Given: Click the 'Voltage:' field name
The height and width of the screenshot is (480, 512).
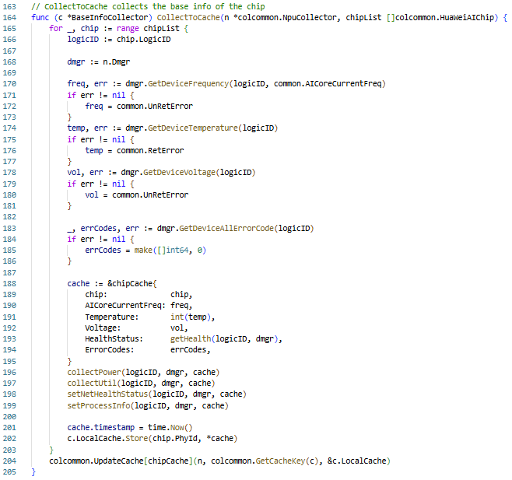Looking at the screenshot, I should tap(103, 328).
